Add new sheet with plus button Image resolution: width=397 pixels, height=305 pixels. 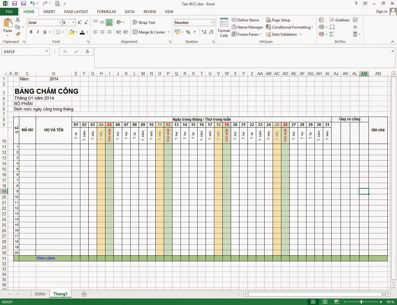[84, 294]
